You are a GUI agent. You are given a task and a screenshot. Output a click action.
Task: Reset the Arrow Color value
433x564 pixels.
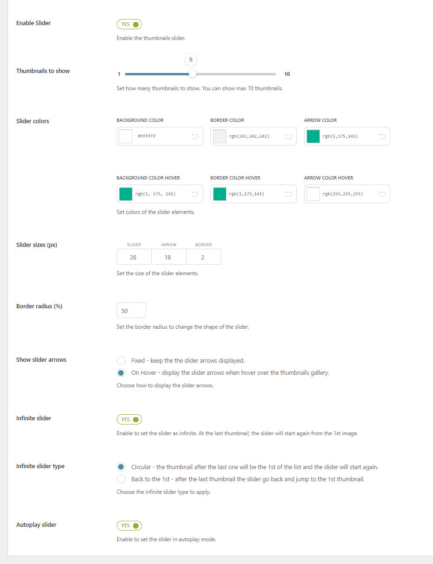(382, 136)
